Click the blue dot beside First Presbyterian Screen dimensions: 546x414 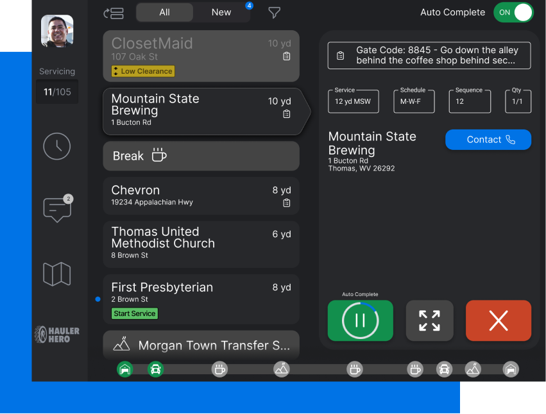(x=98, y=299)
